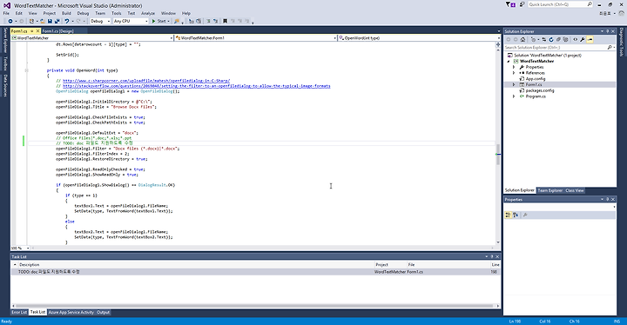Save the current file with Save icon

point(50,21)
